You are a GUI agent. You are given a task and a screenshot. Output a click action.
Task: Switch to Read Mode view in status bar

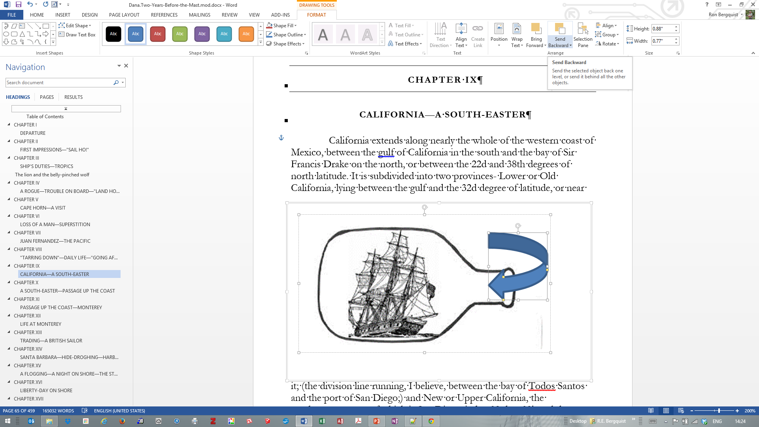[x=651, y=411]
